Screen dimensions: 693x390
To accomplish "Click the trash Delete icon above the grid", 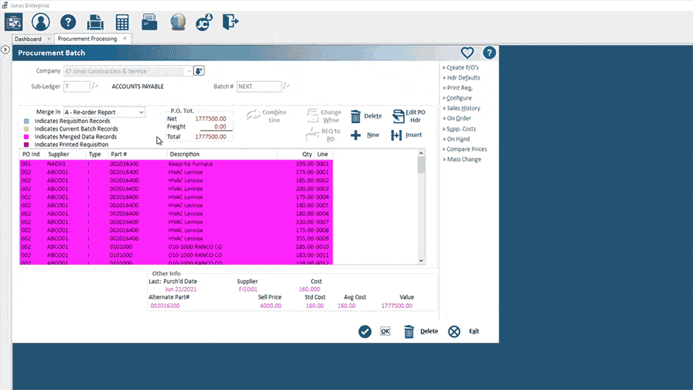I will [x=356, y=116].
